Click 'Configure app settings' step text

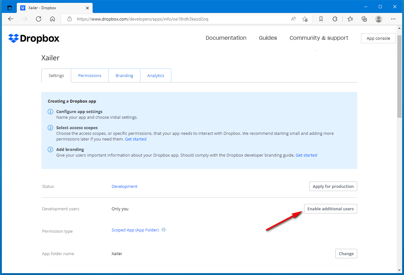79,111
